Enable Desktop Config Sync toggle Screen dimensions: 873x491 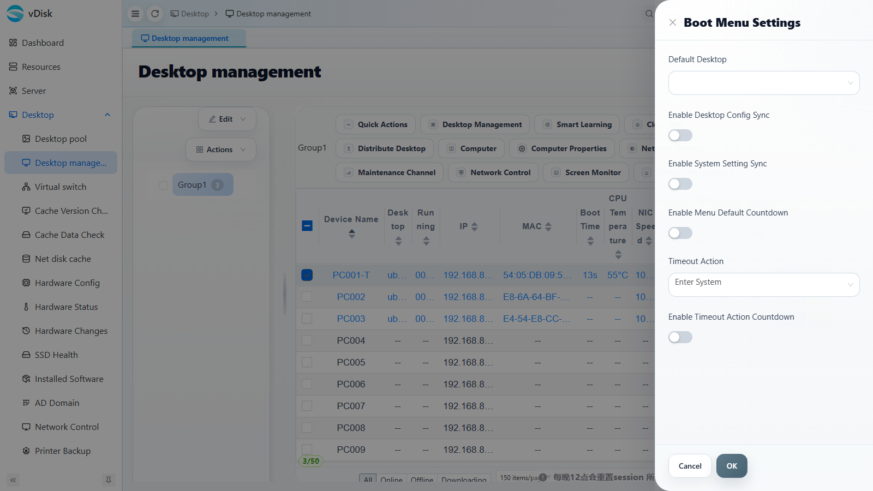tap(680, 135)
